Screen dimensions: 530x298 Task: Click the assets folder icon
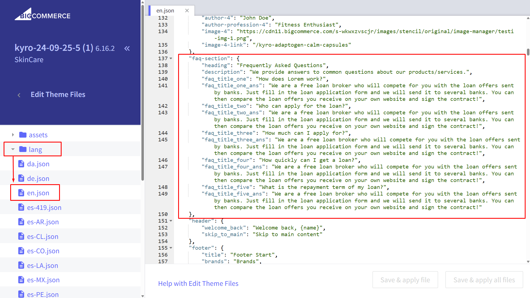(x=23, y=135)
